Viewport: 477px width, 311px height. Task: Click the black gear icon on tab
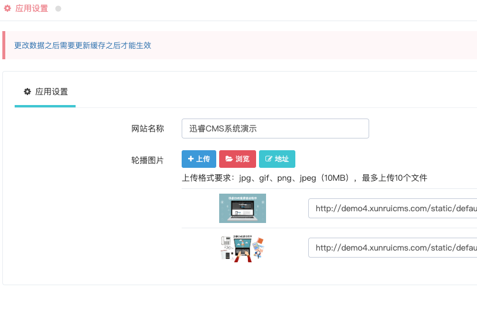(x=28, y=92)
